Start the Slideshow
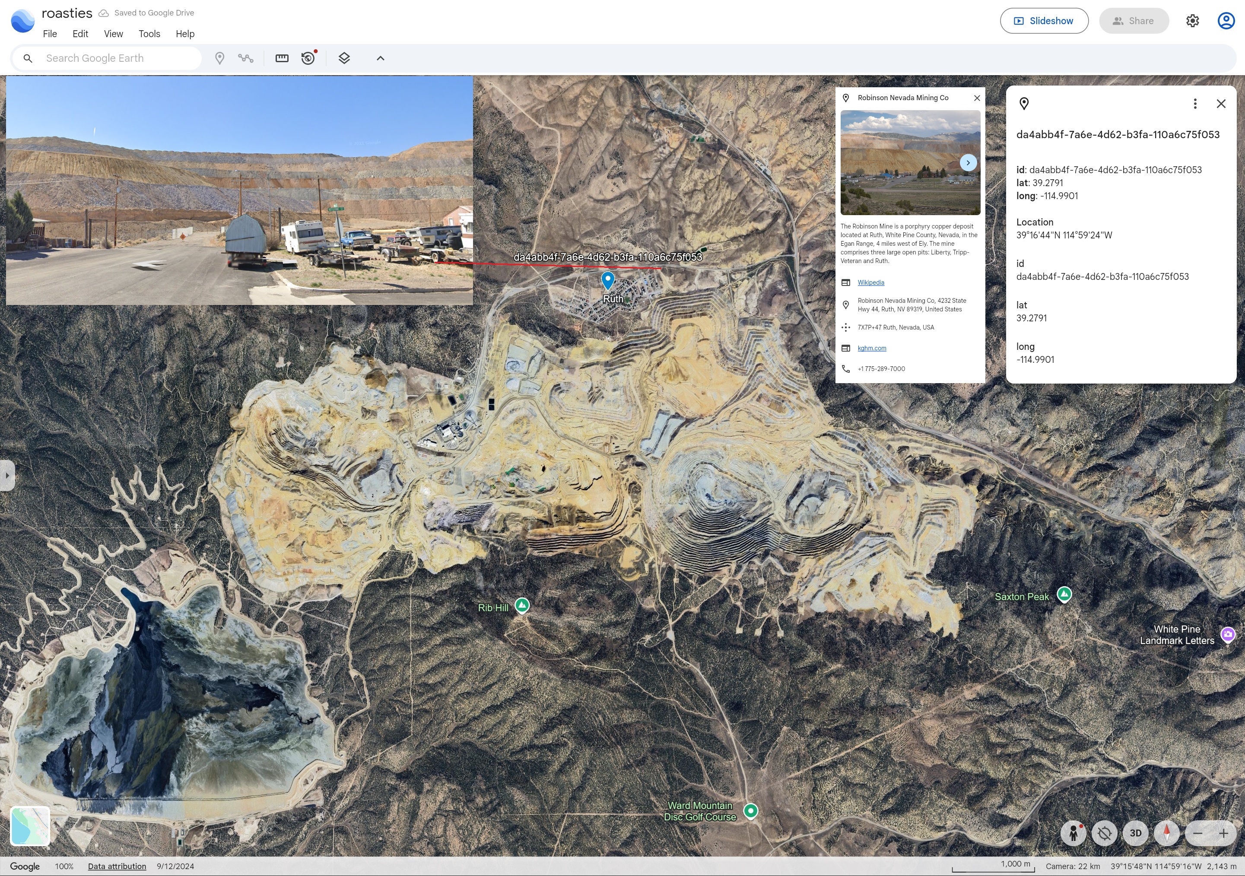The width and height of the screenshot is (1245, 876). pyautogui.click(x=1044, y=21)
